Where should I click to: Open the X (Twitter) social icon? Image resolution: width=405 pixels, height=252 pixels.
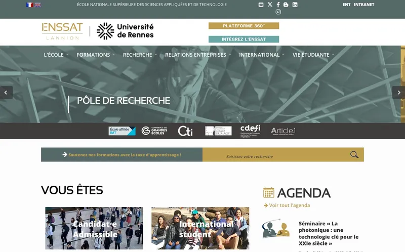click(270, 5)
